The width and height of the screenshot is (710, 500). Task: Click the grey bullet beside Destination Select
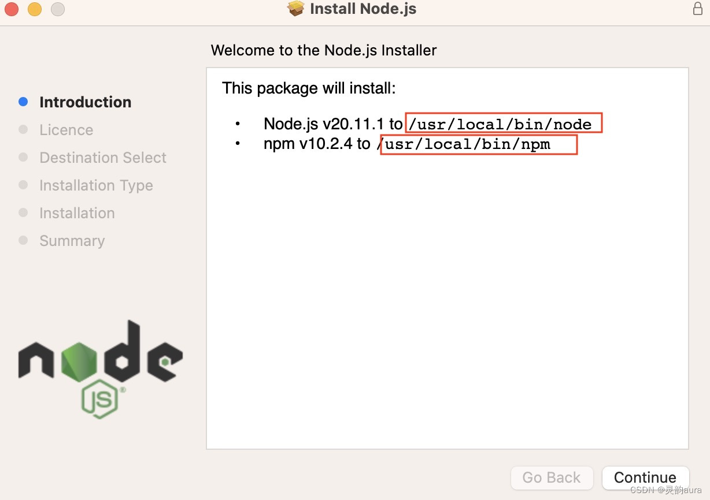23,157
